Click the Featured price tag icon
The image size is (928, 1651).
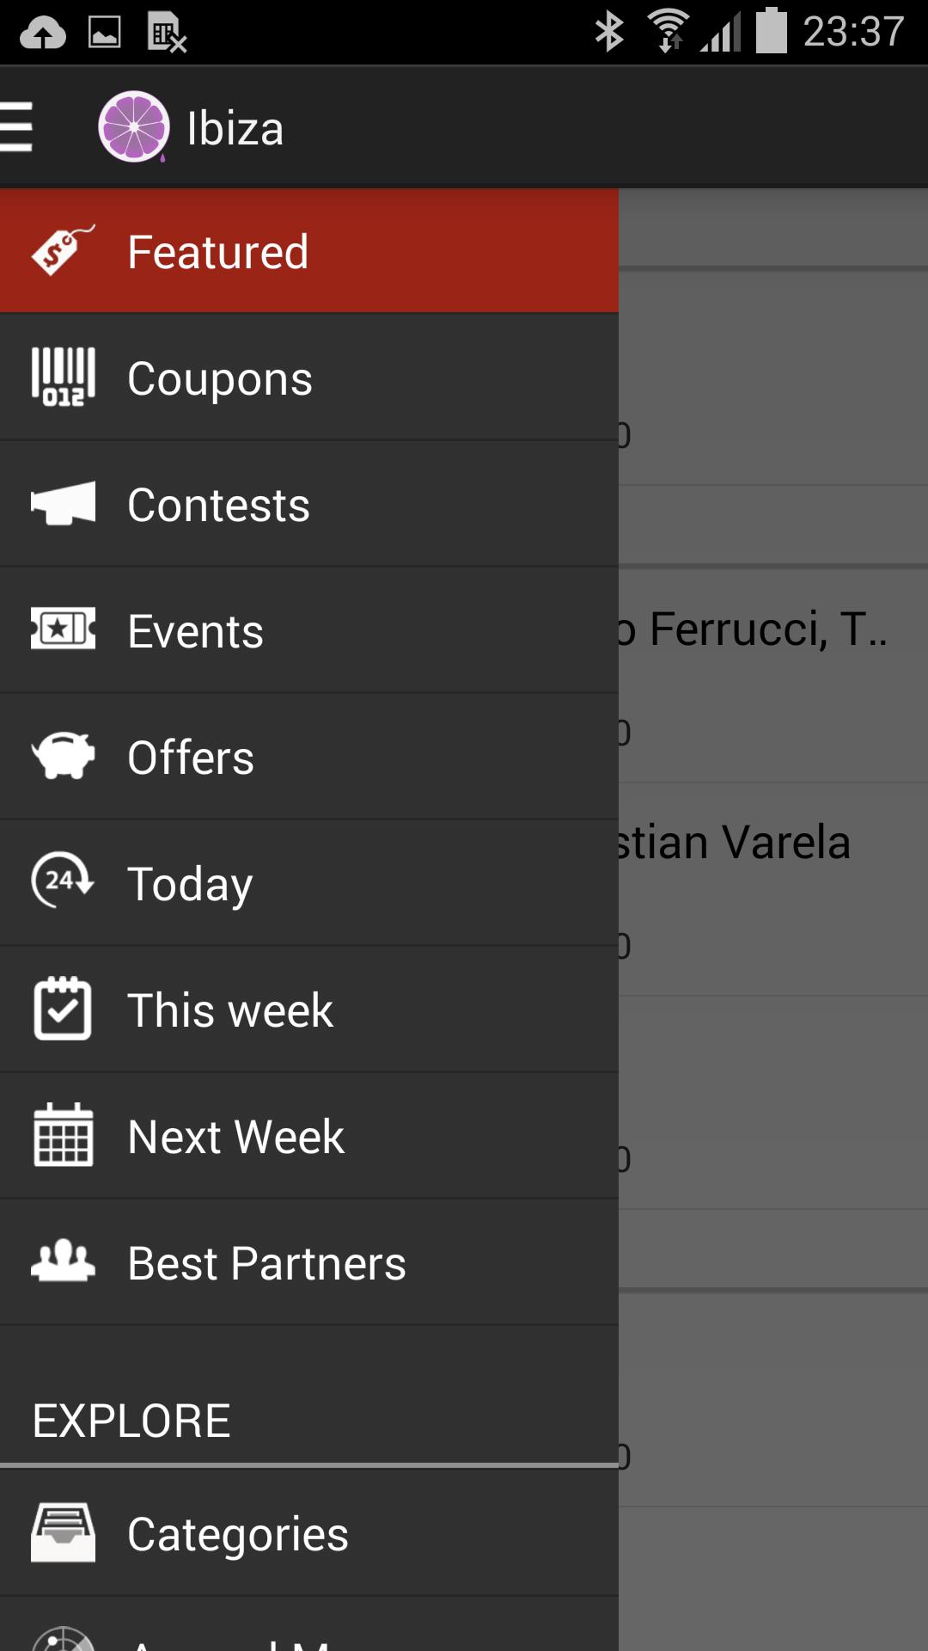pos(62,251)
